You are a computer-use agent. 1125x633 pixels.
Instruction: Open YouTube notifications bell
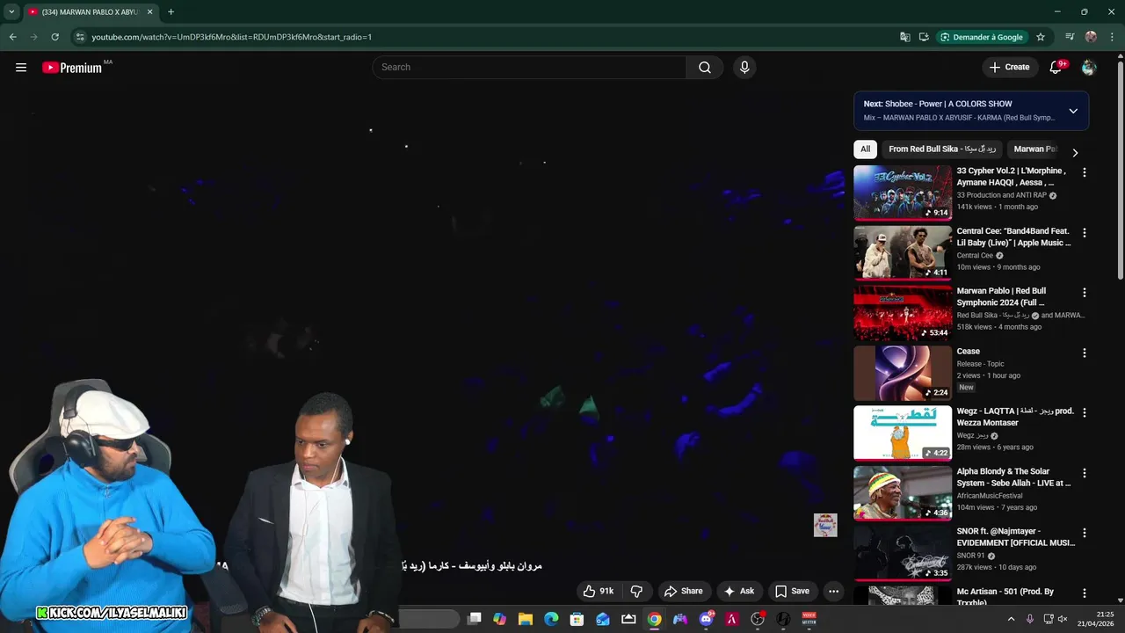click(x=1056, y=68)
